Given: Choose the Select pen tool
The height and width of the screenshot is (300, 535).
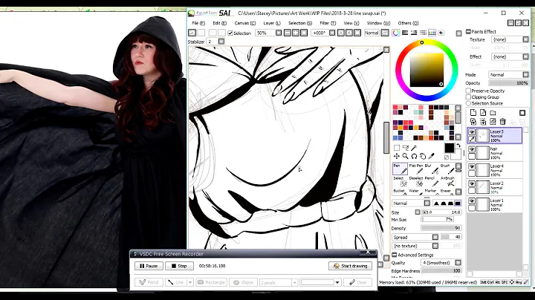Looking at the screenshot, I should [400, 181].
